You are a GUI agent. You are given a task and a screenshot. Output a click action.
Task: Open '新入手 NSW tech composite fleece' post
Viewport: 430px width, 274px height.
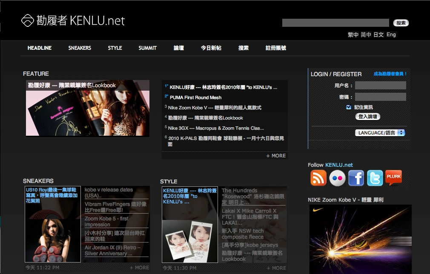[243, 234]
